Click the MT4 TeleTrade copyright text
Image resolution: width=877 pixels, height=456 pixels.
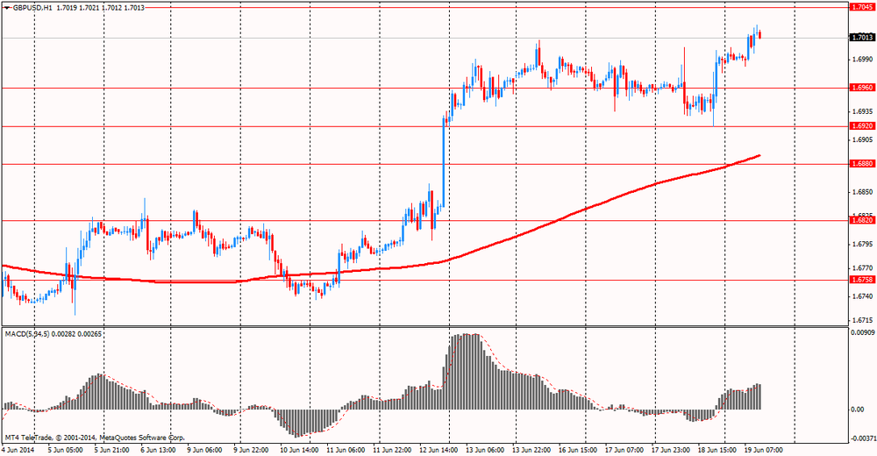95,438
